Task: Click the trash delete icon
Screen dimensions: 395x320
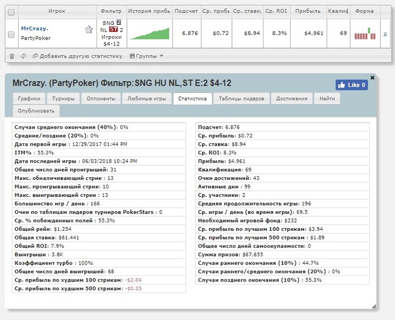Action: 12,56
